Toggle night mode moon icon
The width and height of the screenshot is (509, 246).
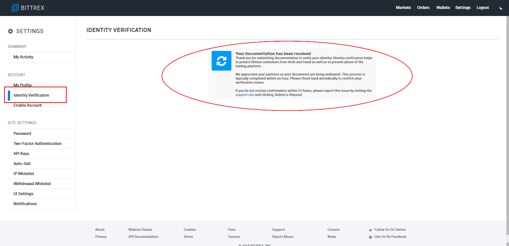(501, 8)
